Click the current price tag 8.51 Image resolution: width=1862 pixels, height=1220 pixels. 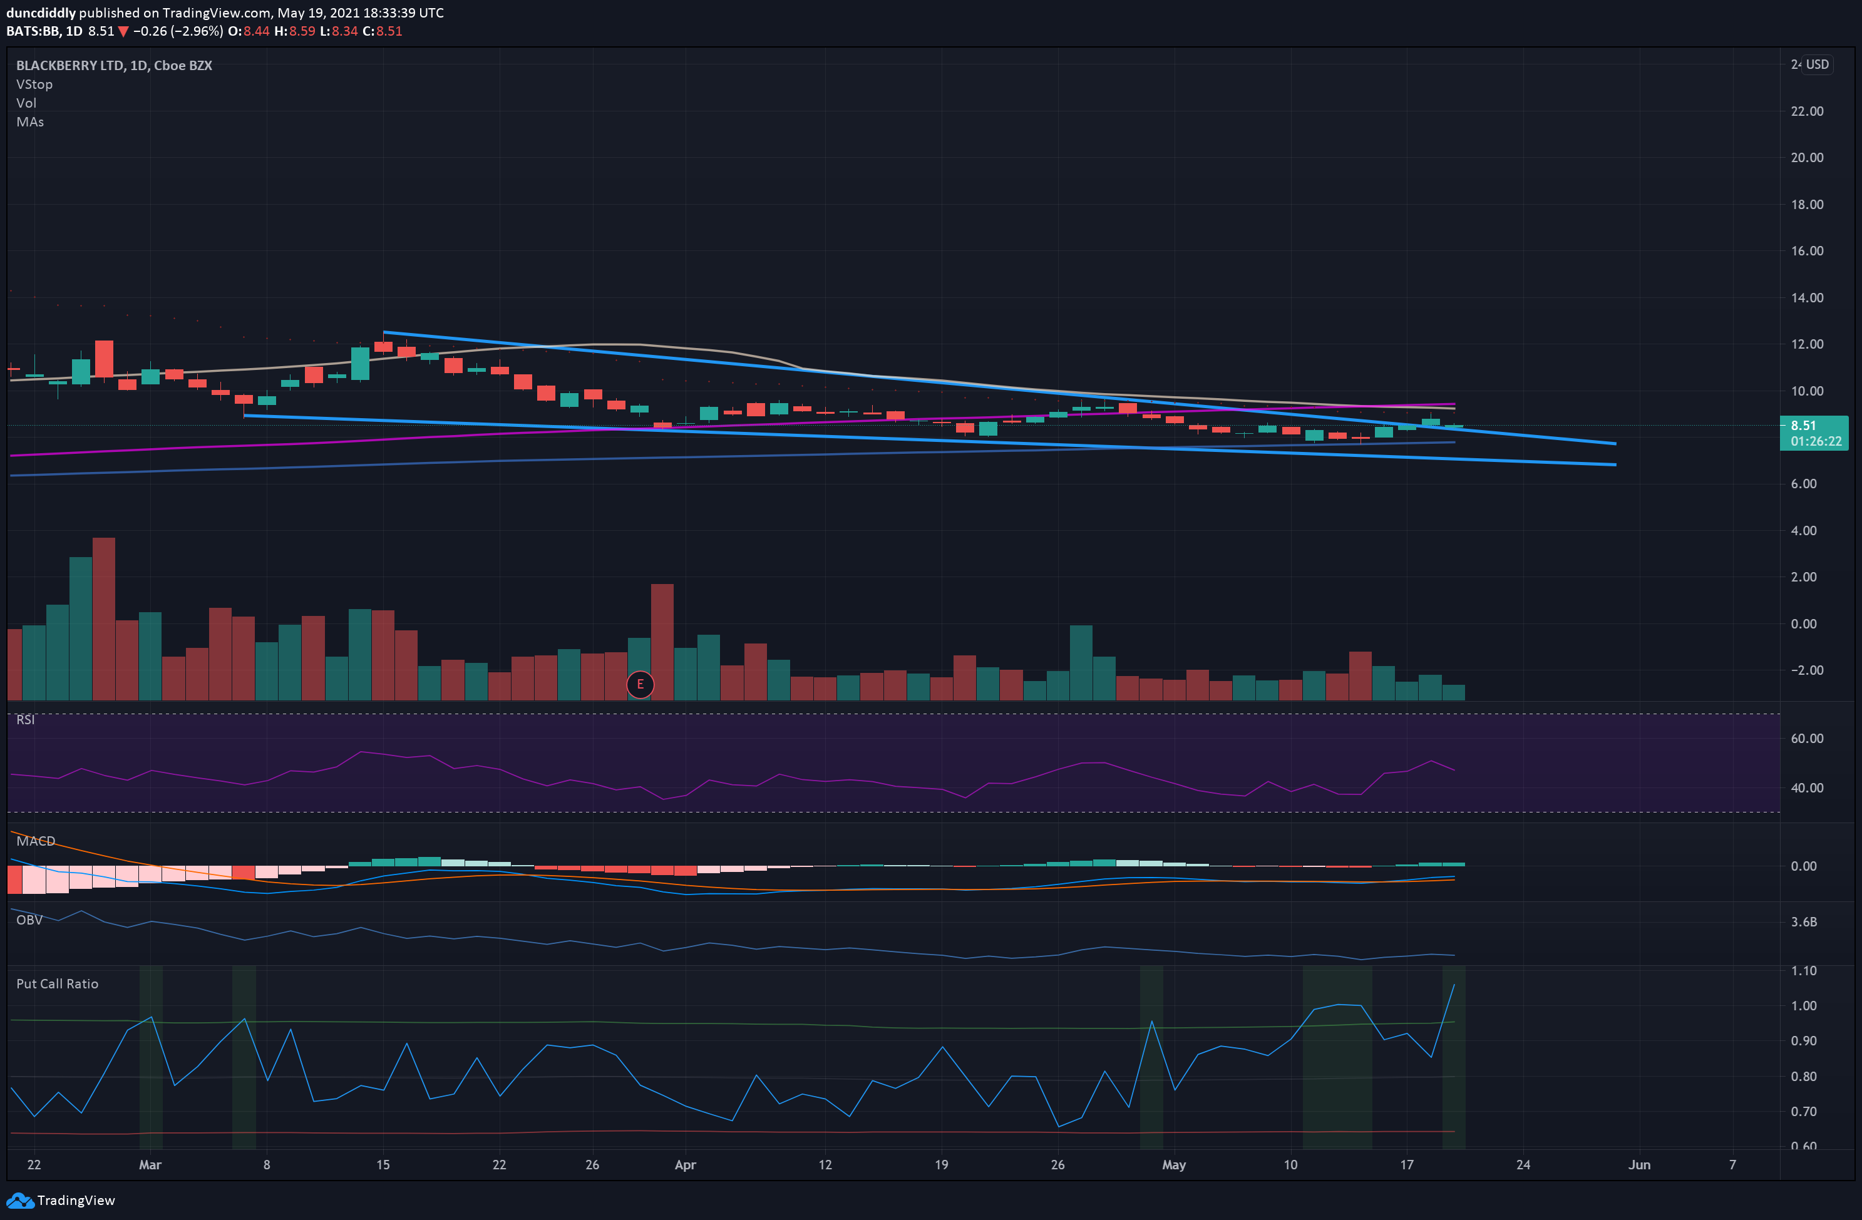(1803, 426)
